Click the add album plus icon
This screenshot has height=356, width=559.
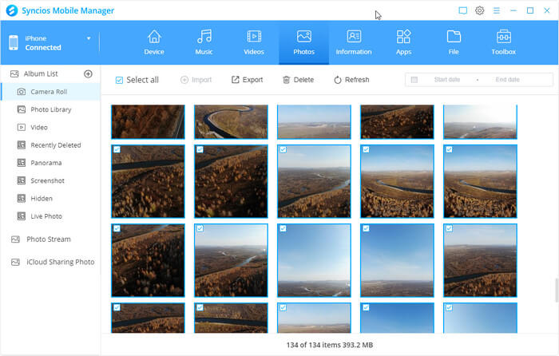point(88,73)
